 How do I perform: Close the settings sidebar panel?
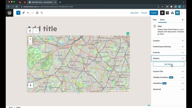(183, 19)
